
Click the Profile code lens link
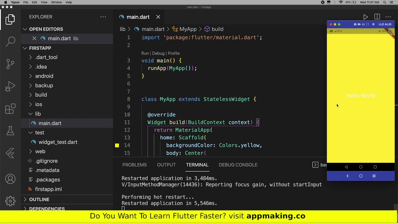point(174,53)
